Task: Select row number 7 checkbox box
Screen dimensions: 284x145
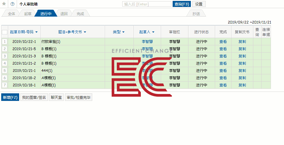Action: (x=5, y=85)
